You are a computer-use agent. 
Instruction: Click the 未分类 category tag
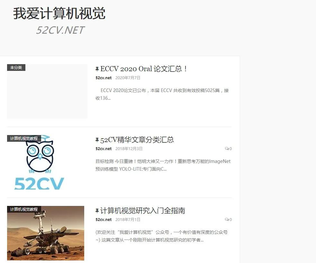click(16, 68)
